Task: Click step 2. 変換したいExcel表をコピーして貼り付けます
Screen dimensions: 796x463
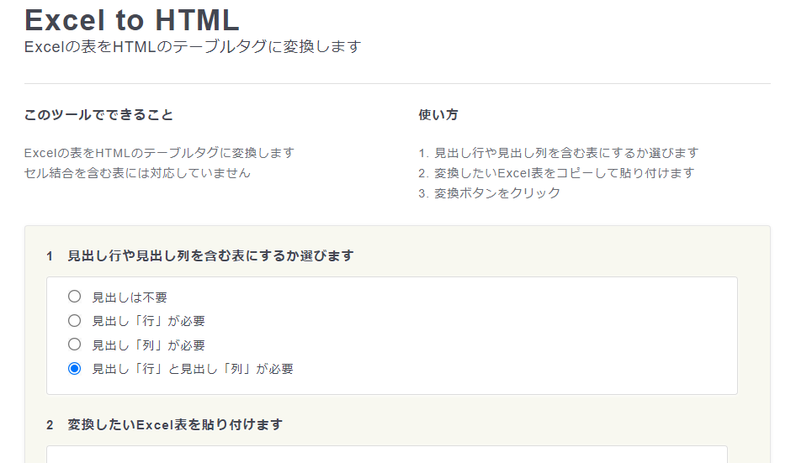Action: [x=556, y=173]
